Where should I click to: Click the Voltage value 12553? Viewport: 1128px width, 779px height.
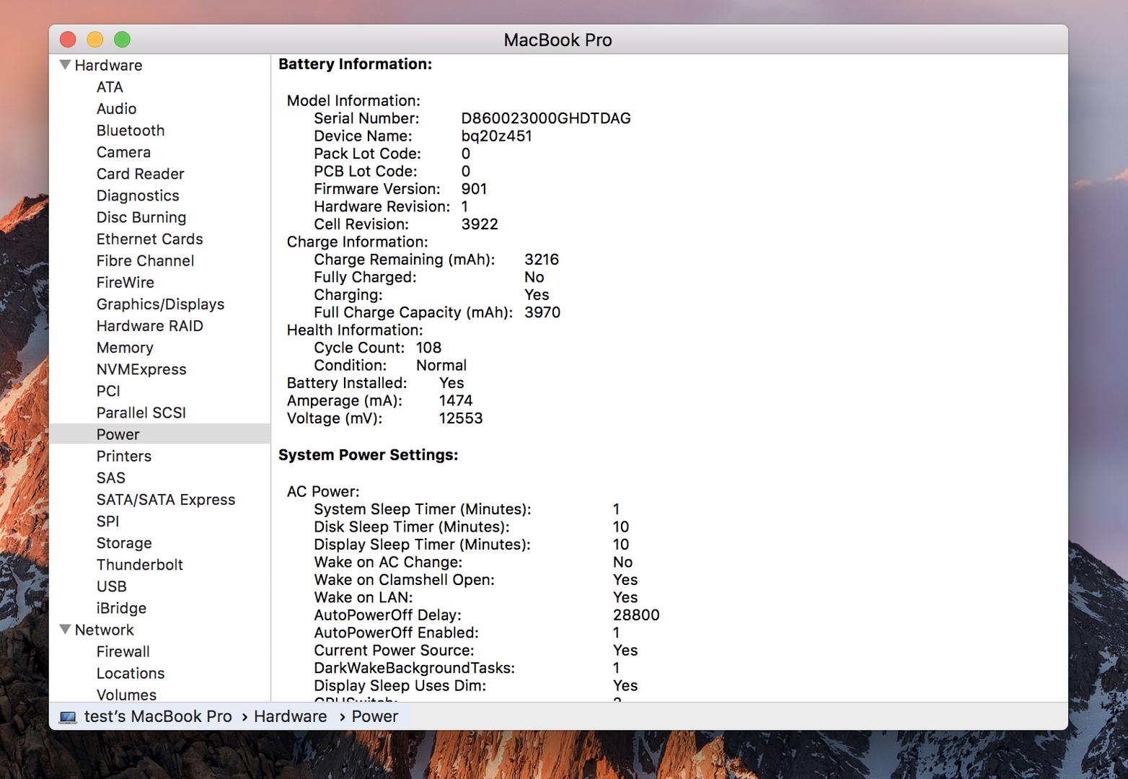pos(461,418)
